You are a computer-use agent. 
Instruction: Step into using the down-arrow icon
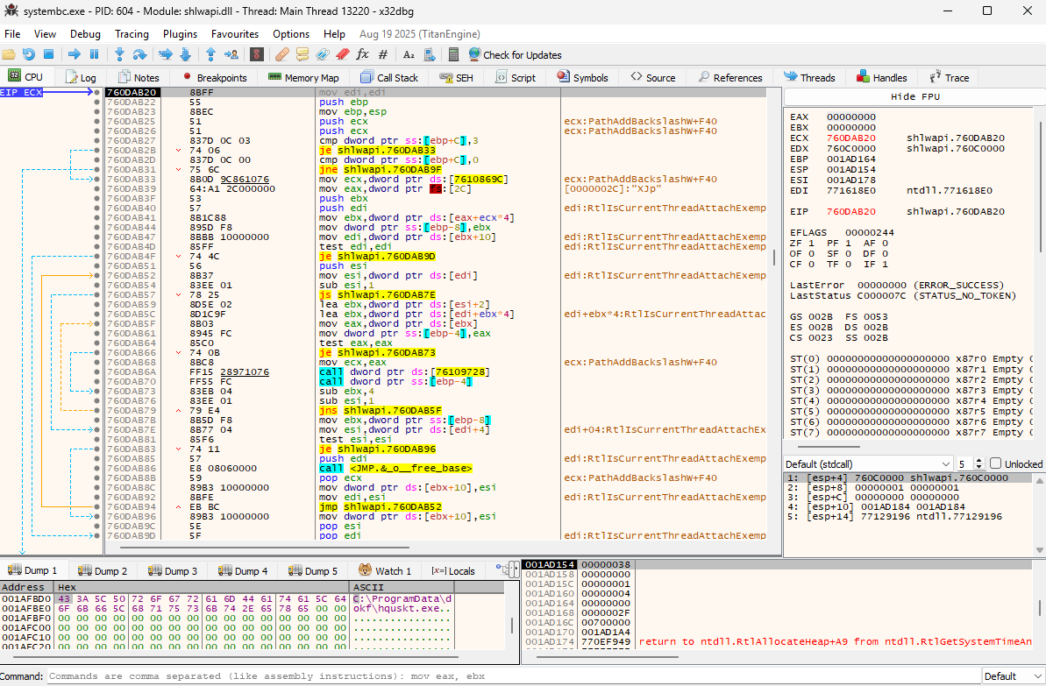119,54
